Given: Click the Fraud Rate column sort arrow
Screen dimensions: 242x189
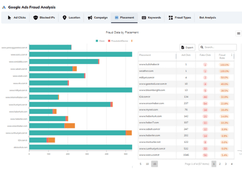Looking at the screenshot, I should (232, 55).
